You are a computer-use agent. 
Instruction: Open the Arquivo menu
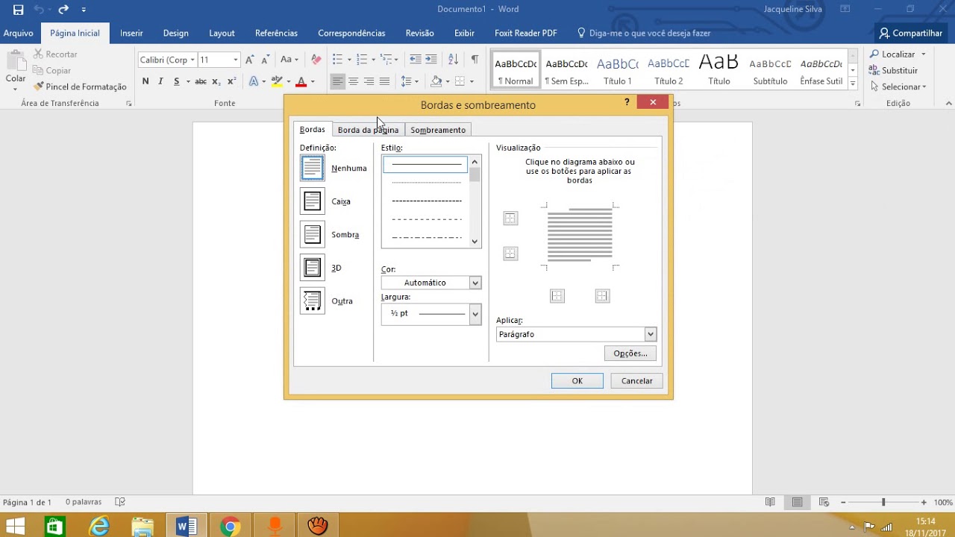tap(18, 33)
